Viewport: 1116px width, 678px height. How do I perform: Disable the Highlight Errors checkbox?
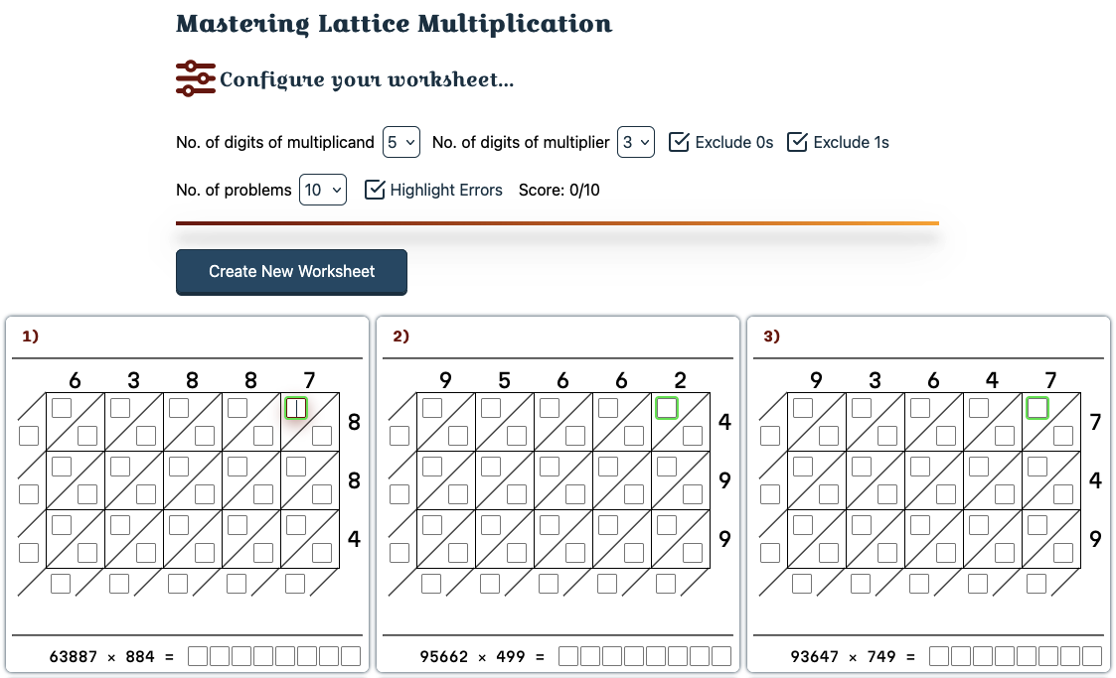click(x=375, y=190)
